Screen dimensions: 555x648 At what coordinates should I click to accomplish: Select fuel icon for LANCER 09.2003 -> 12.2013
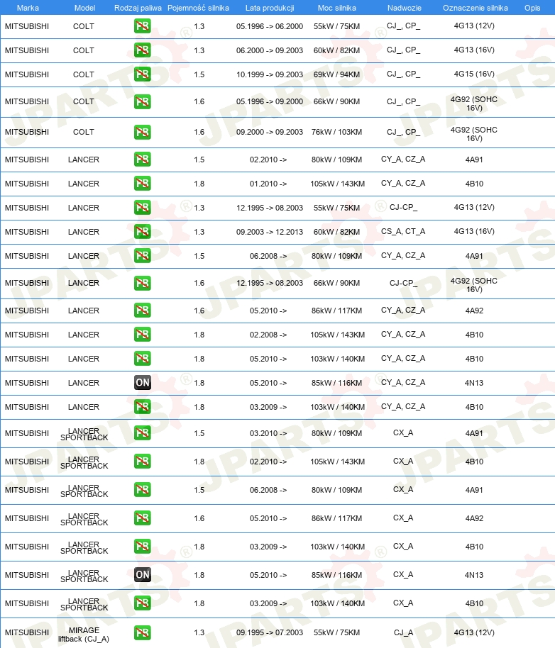point(142,231)
